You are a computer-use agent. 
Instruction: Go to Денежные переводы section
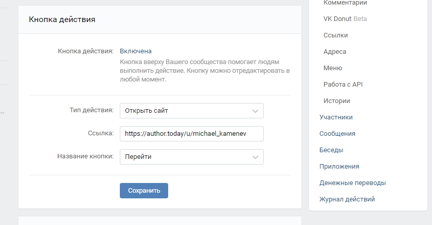(x=352, y=183)
